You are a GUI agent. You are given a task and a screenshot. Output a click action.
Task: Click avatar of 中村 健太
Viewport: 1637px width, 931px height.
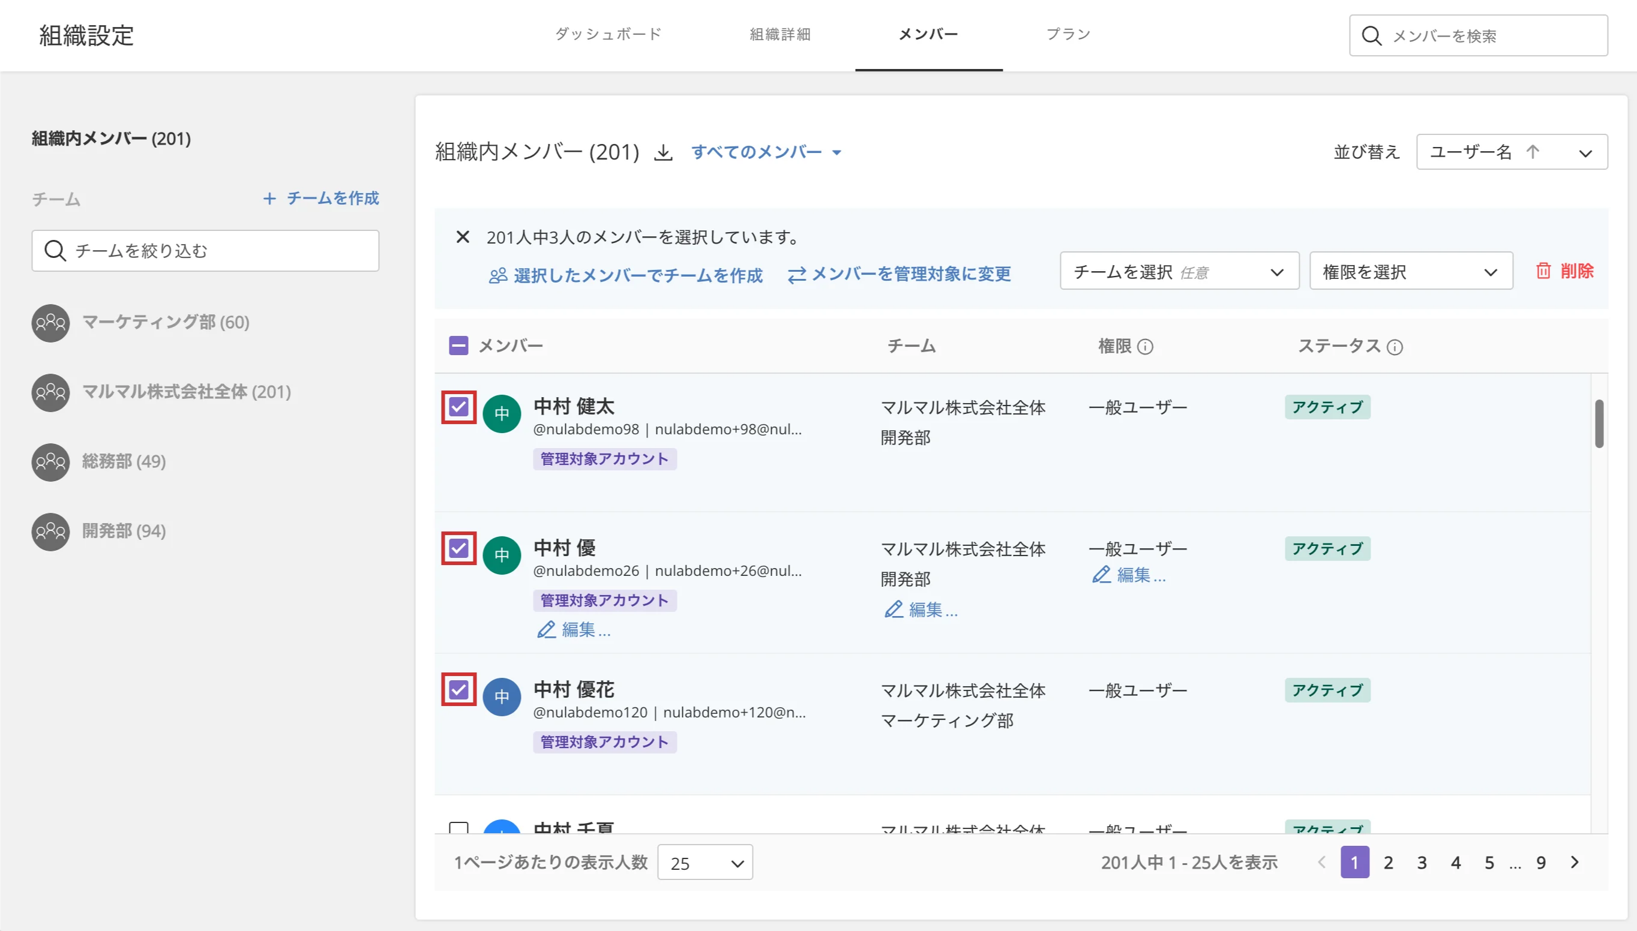[502, 414]
